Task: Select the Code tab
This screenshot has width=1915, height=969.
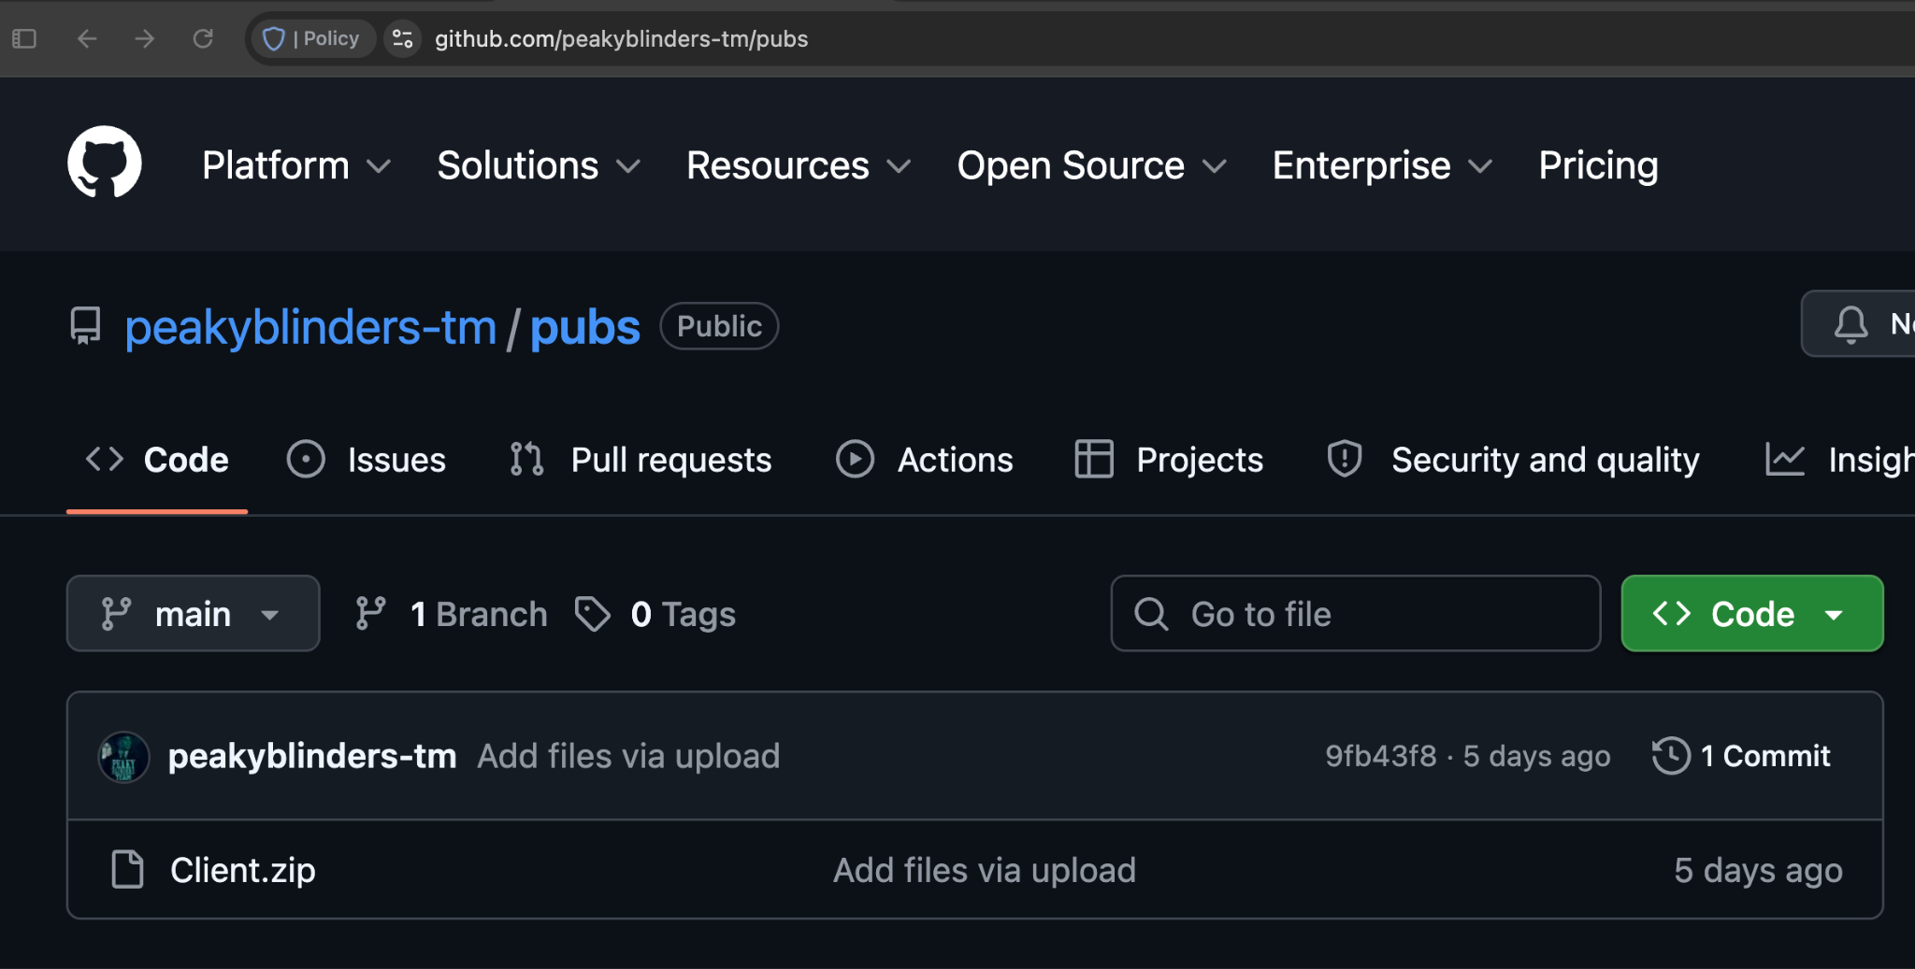Action: [157, 460]
